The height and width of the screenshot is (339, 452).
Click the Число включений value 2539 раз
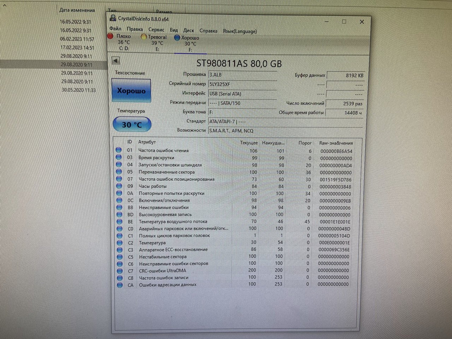345,103
